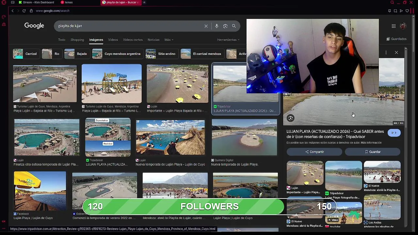Click the search field with playita de lujan

point(131,26)
